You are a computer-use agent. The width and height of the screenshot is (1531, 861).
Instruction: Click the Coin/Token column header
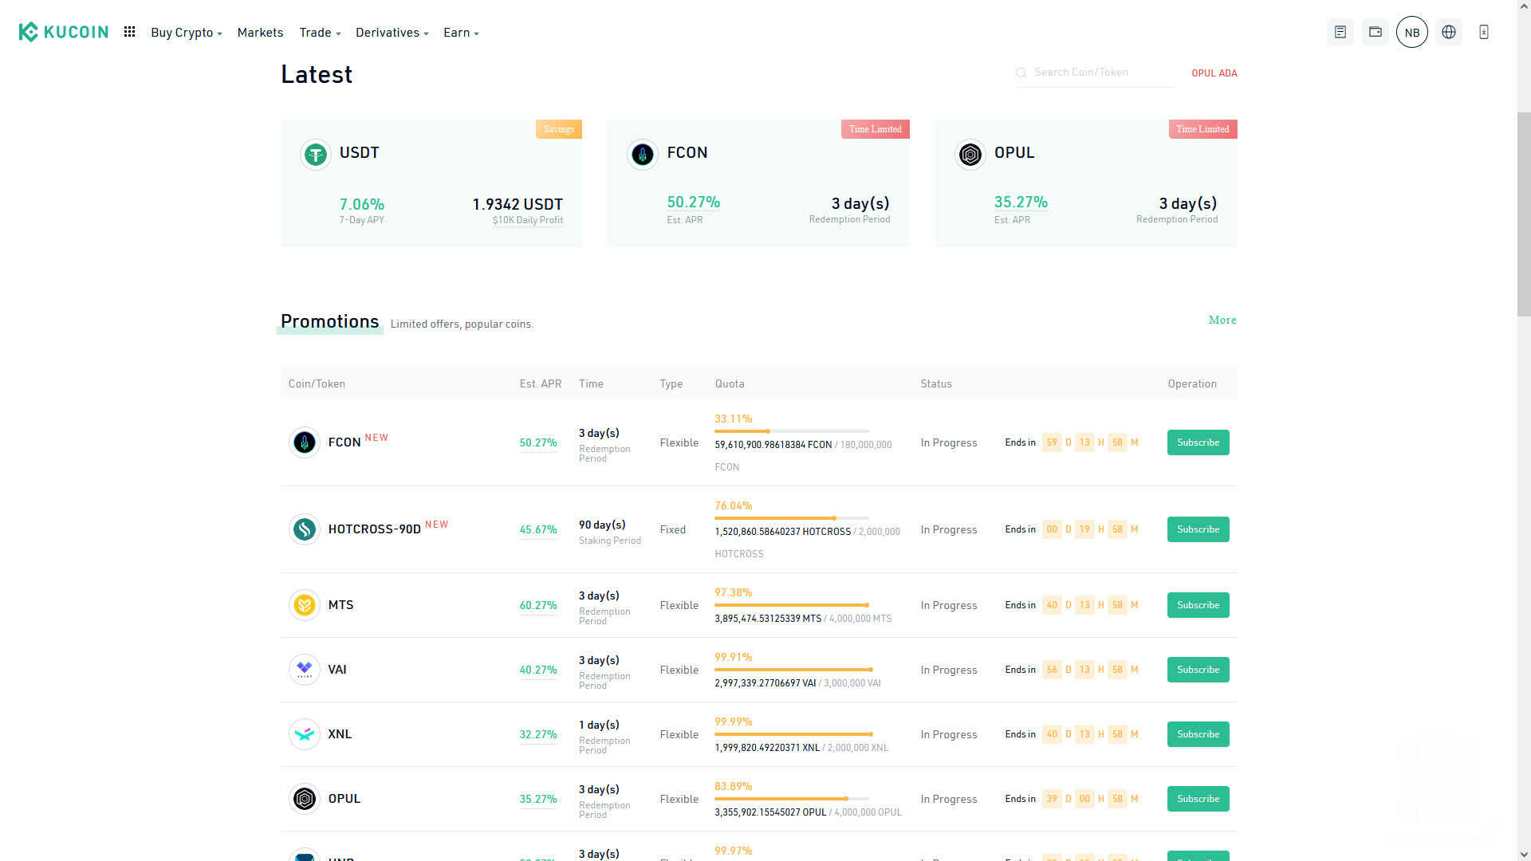317,383
